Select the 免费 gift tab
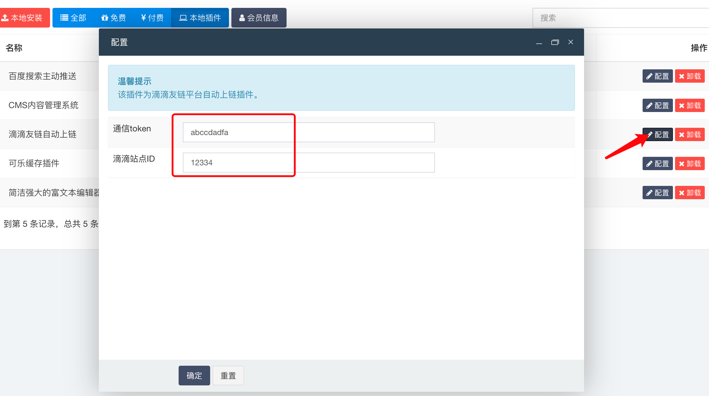The image size is (709, 396). 114,18
